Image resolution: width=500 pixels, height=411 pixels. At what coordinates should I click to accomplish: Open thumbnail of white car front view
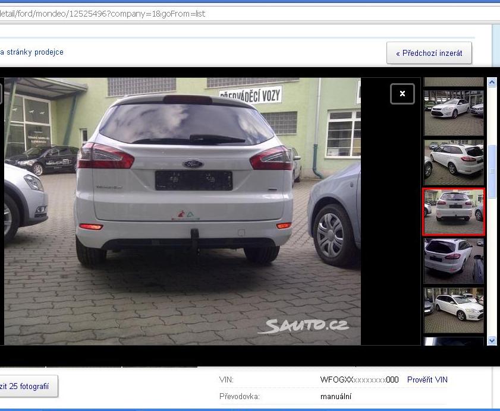454,113
